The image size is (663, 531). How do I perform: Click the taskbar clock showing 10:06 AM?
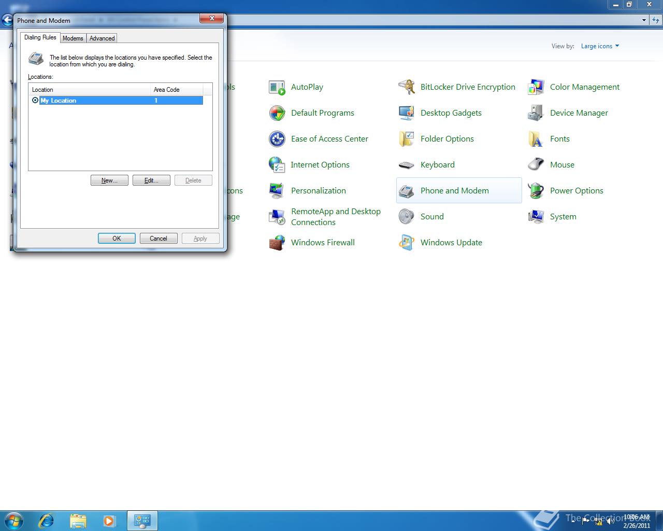pos(637,521)
